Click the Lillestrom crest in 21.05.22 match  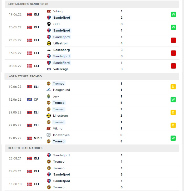49,43
